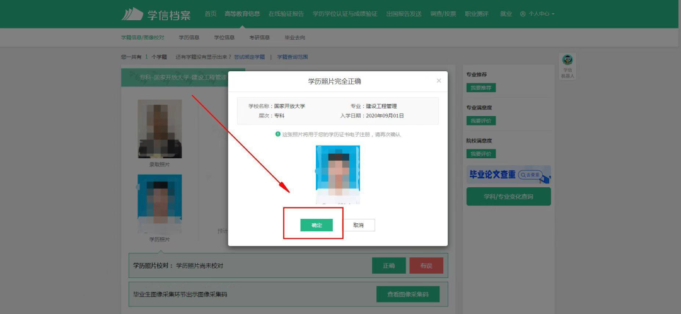The width and height of the screenshot is (681, 314).
Task: Select 学历信息 sub-tab
Action: tap(189, 38)
